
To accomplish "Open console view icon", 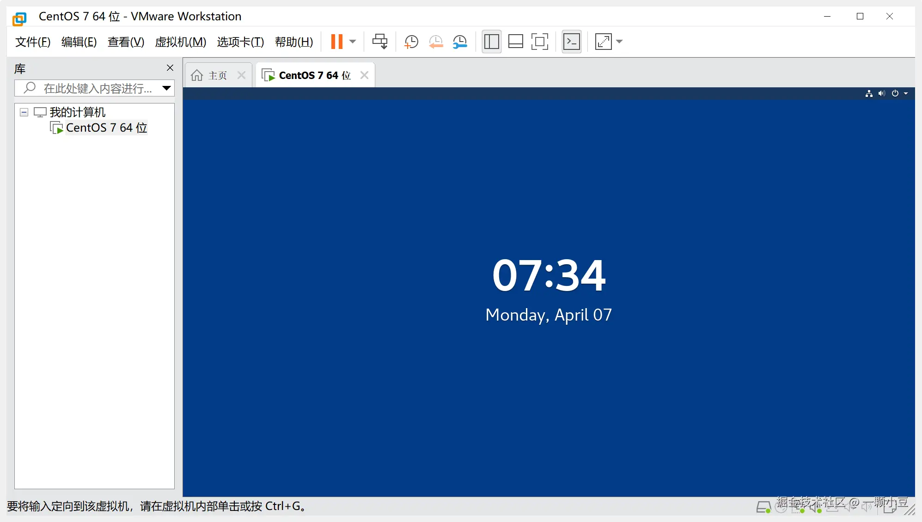I will click(x=572, y=42).
